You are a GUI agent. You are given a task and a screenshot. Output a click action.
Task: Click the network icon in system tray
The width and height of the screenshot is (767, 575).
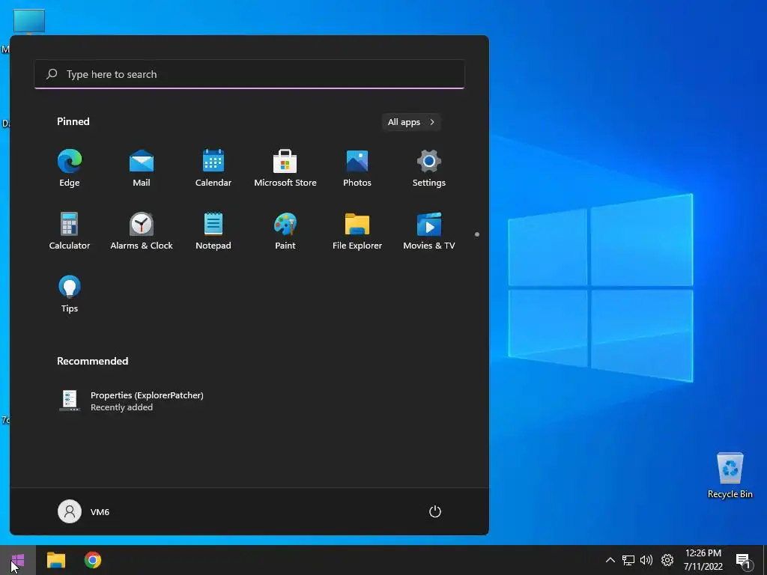click(x=628, y=560)
